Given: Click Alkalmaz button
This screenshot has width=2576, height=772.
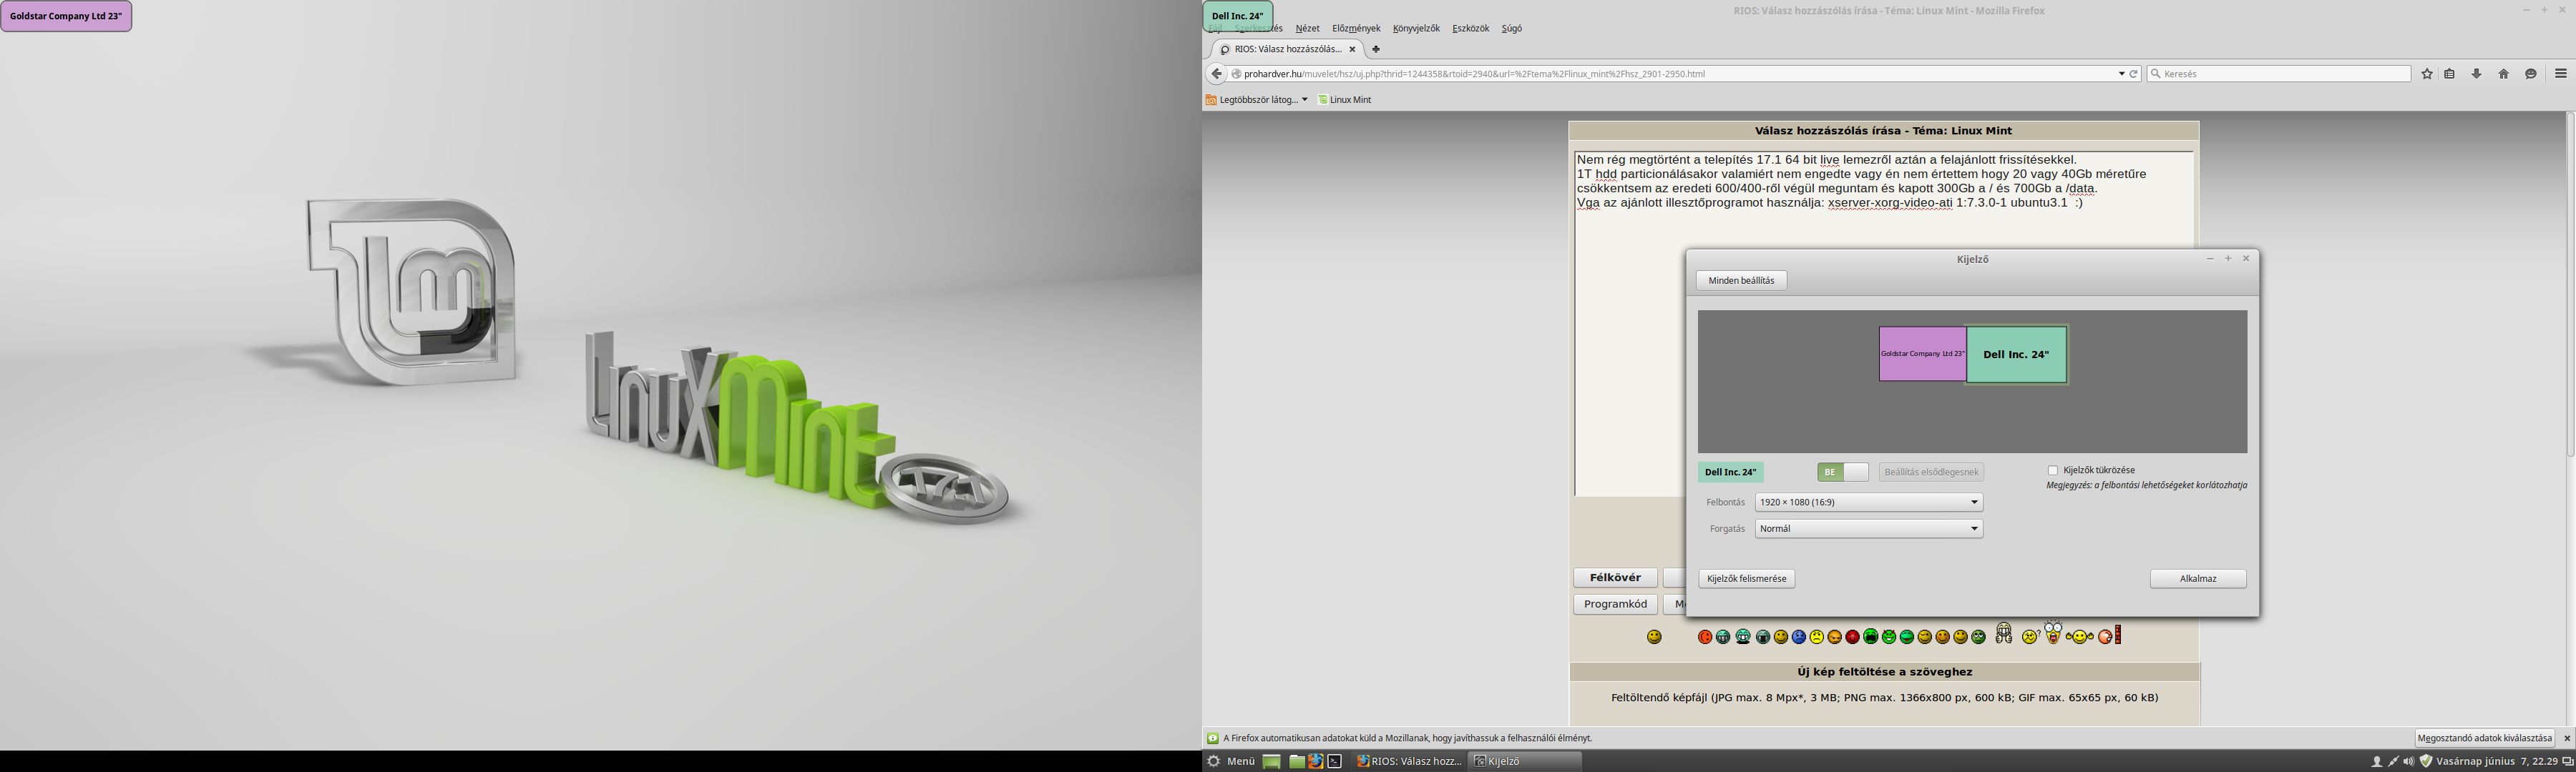Looking at the screenshot, I should point(2198,578).
